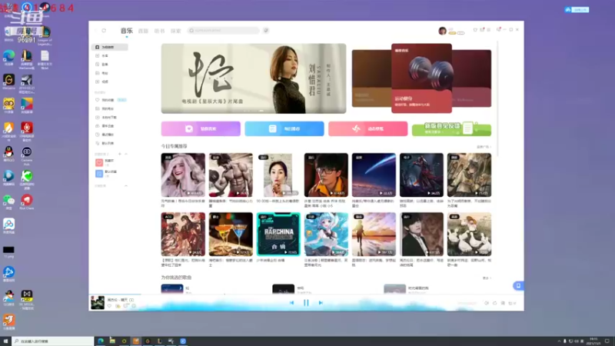
Task: Click the active banner carousel indicator dot
Action: (261, 111)
